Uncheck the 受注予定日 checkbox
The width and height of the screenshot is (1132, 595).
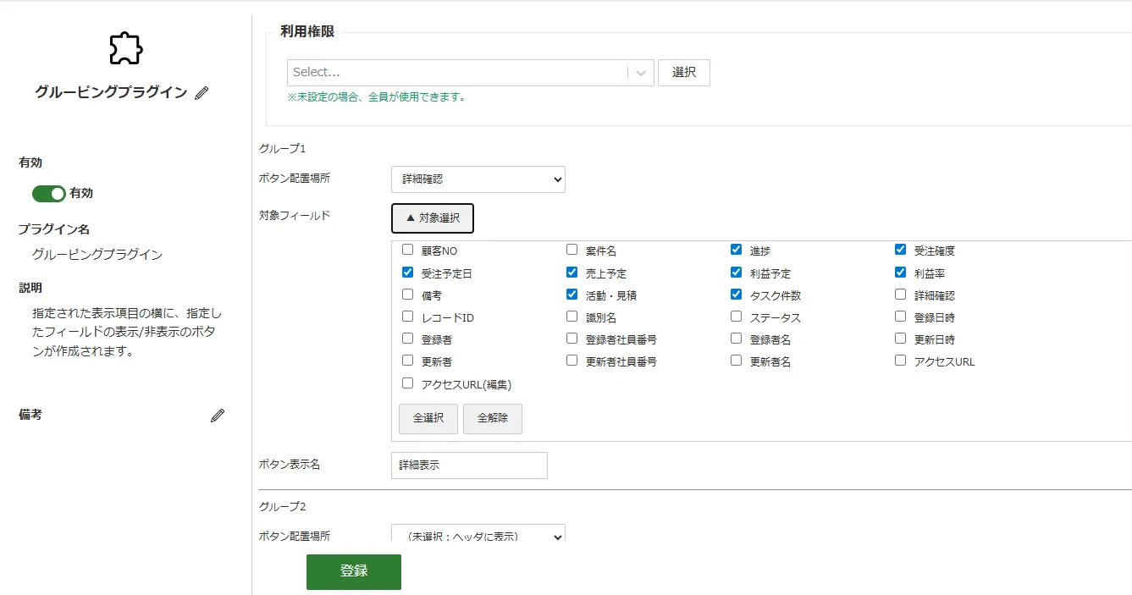[407, 273]
